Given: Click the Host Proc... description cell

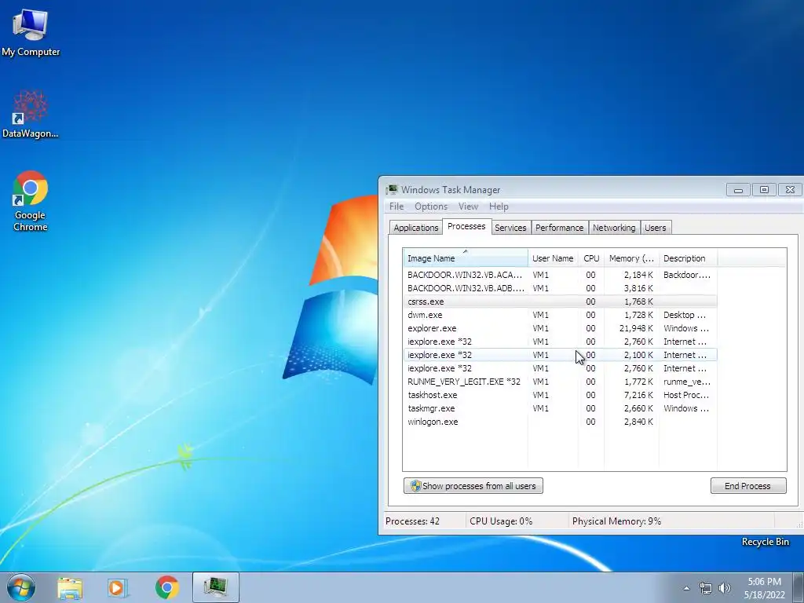Looking at the screenshot, I should [686, 395].
